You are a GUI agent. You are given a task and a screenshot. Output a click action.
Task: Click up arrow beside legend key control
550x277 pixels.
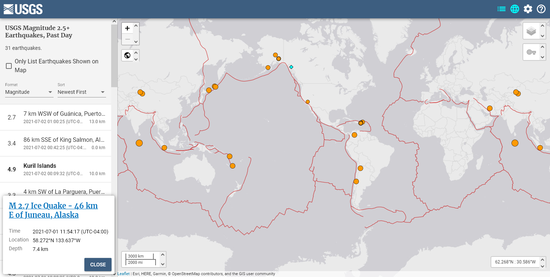click(542, 47)
